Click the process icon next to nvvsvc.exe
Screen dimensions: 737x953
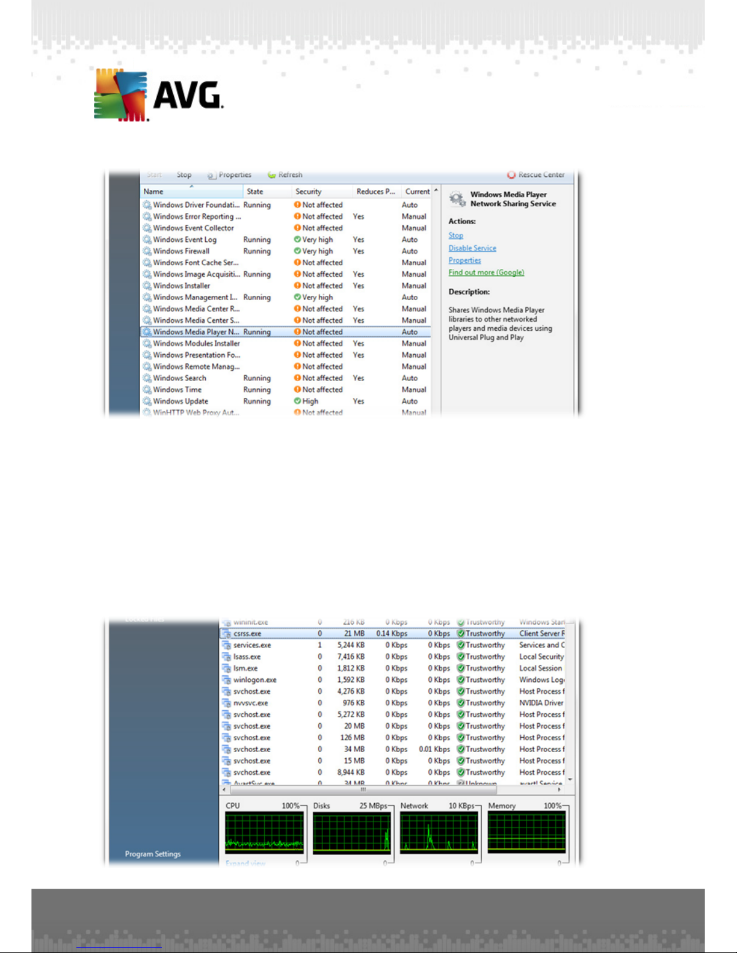click(x=226, y=703)
